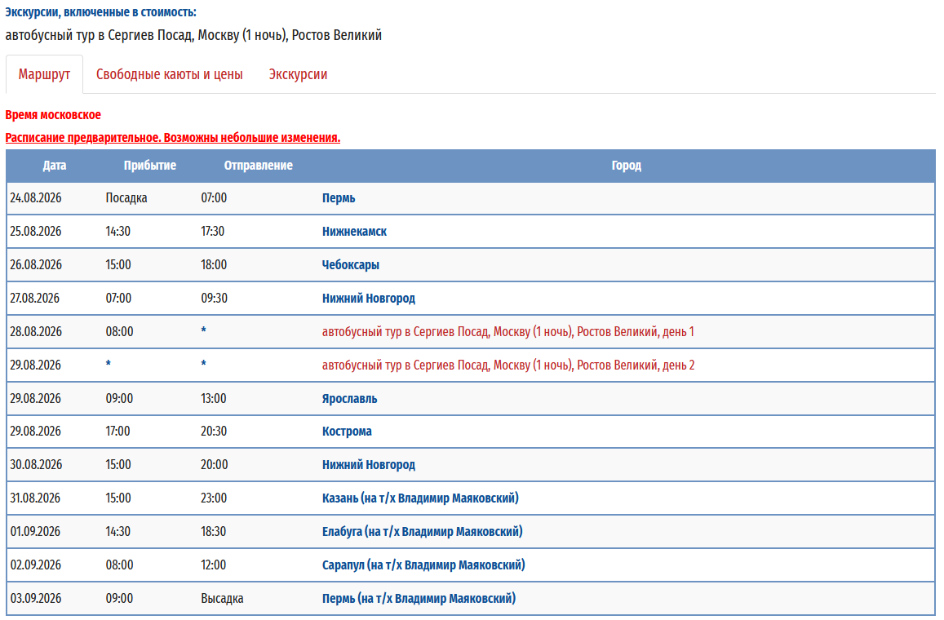Open the Нижнекамск city link
944x620 pixels.
354,232
